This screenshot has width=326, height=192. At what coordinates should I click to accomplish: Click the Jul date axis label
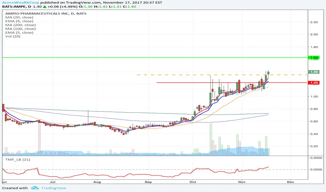pos(52,182)
